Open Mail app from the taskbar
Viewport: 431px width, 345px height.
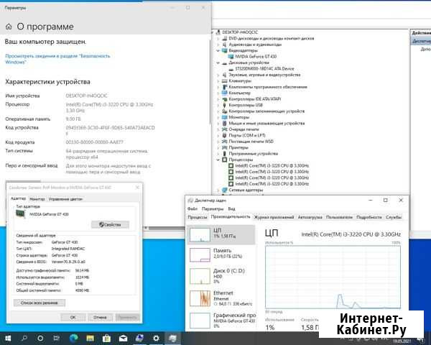[123, 339]
